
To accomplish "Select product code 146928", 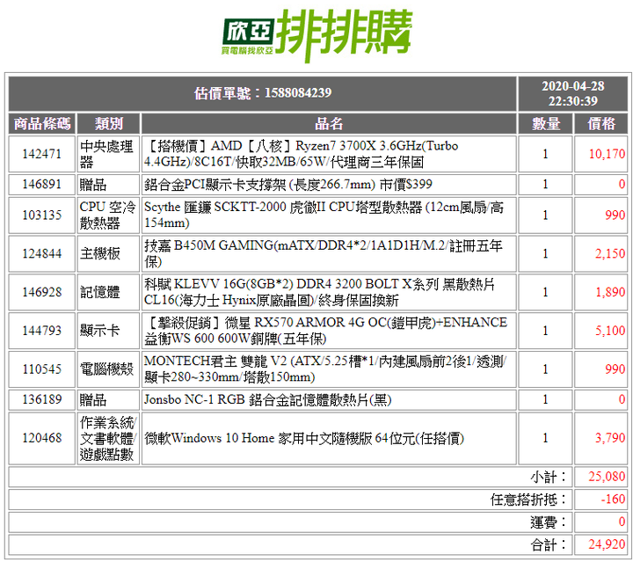I will point(42,292).
